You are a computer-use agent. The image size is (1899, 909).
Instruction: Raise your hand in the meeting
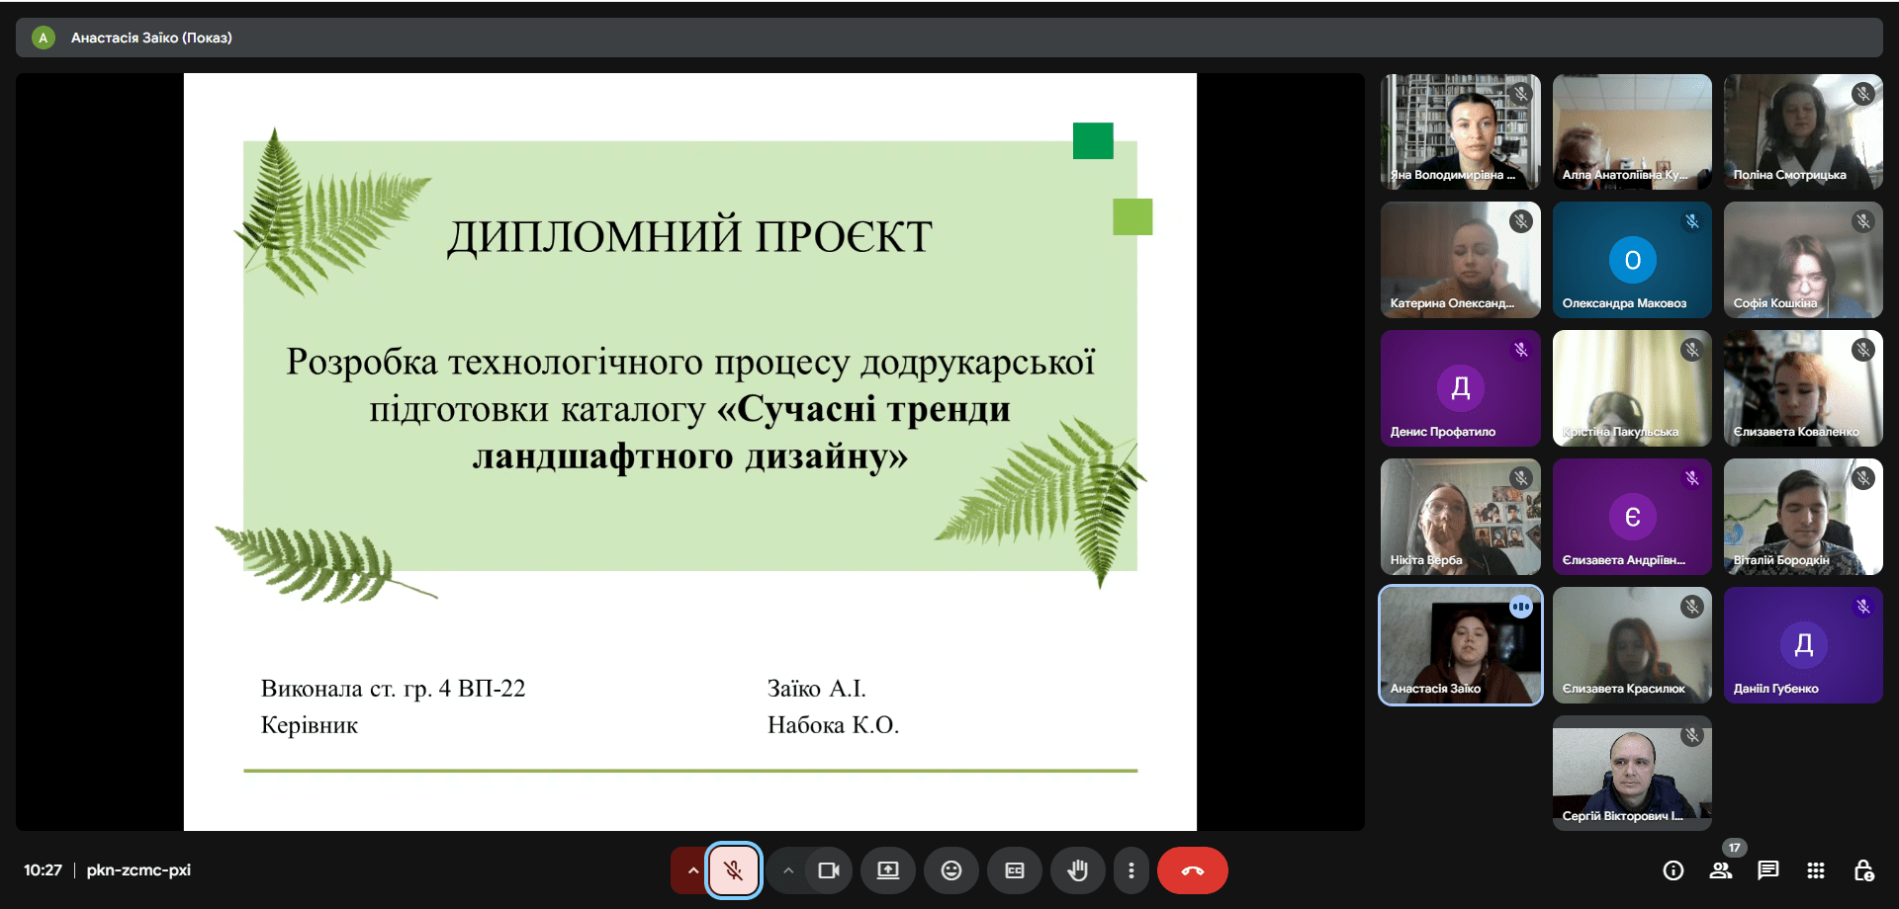1078,870
